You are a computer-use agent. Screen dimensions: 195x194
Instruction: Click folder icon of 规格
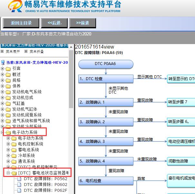pyautogui.click(x=8, y=80)
